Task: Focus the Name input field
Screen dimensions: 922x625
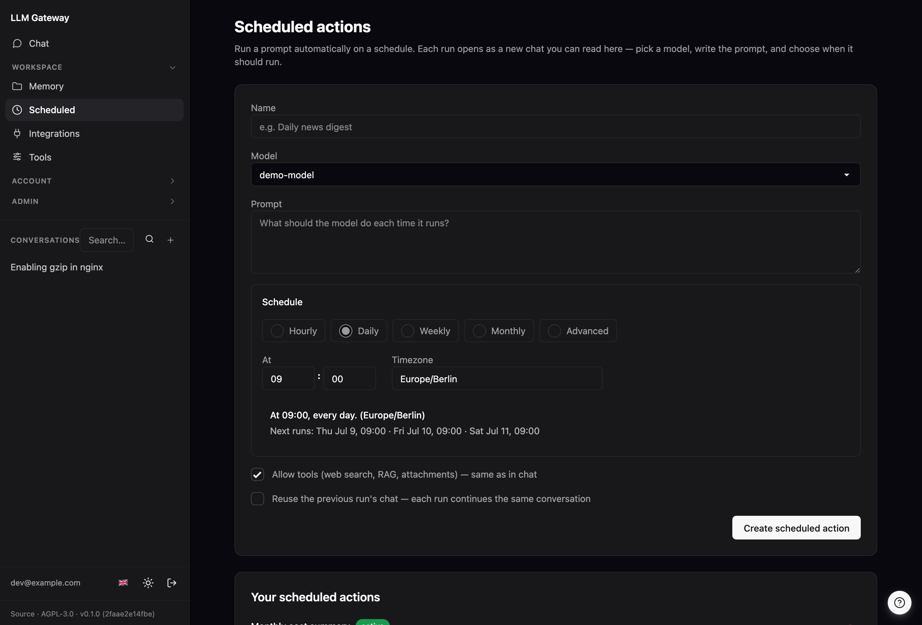Action: pos(556,127)
